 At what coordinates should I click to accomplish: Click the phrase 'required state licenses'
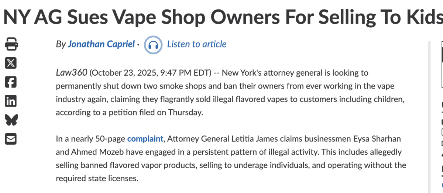pos(97,178)
